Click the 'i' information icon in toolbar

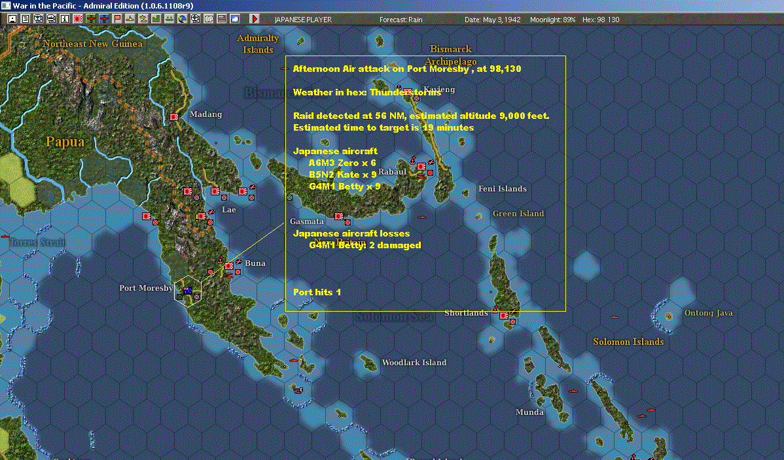(x=65, y=19)
